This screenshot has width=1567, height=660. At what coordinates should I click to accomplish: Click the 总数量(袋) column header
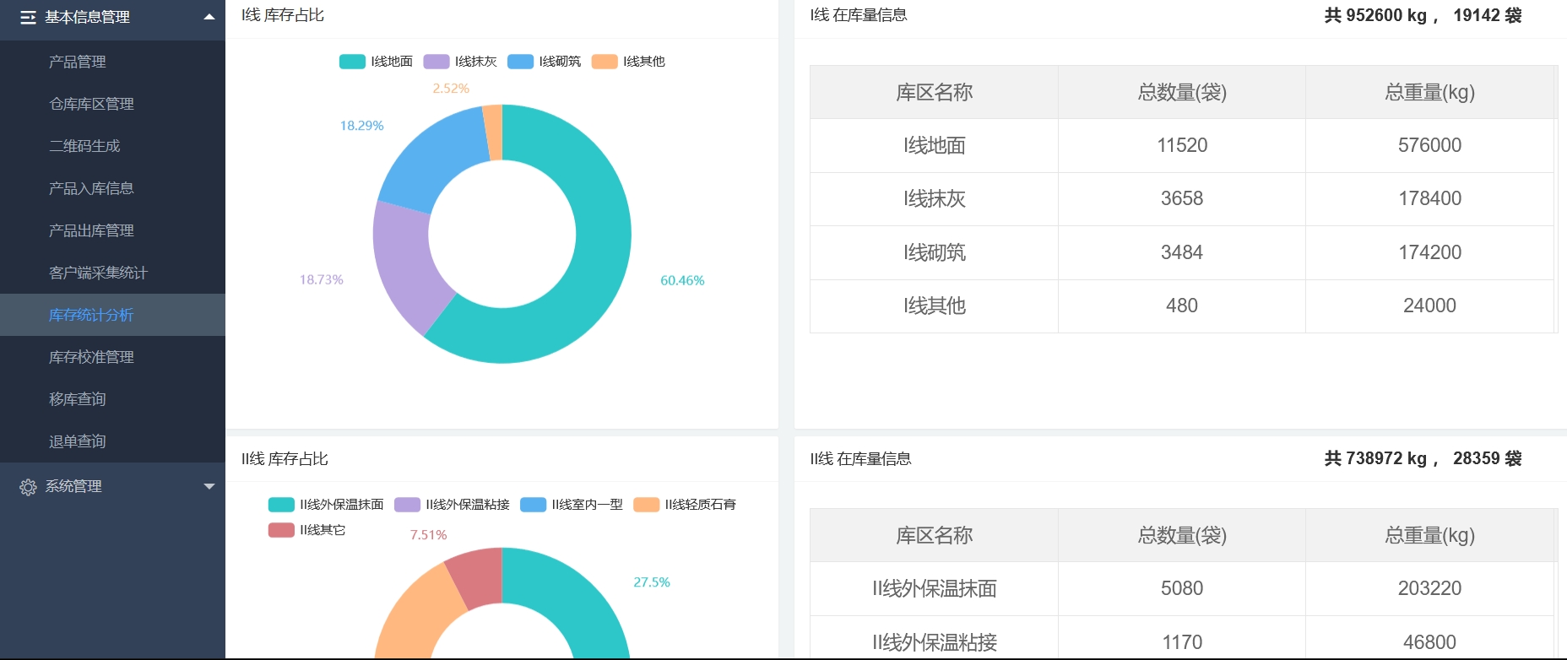1182,92
